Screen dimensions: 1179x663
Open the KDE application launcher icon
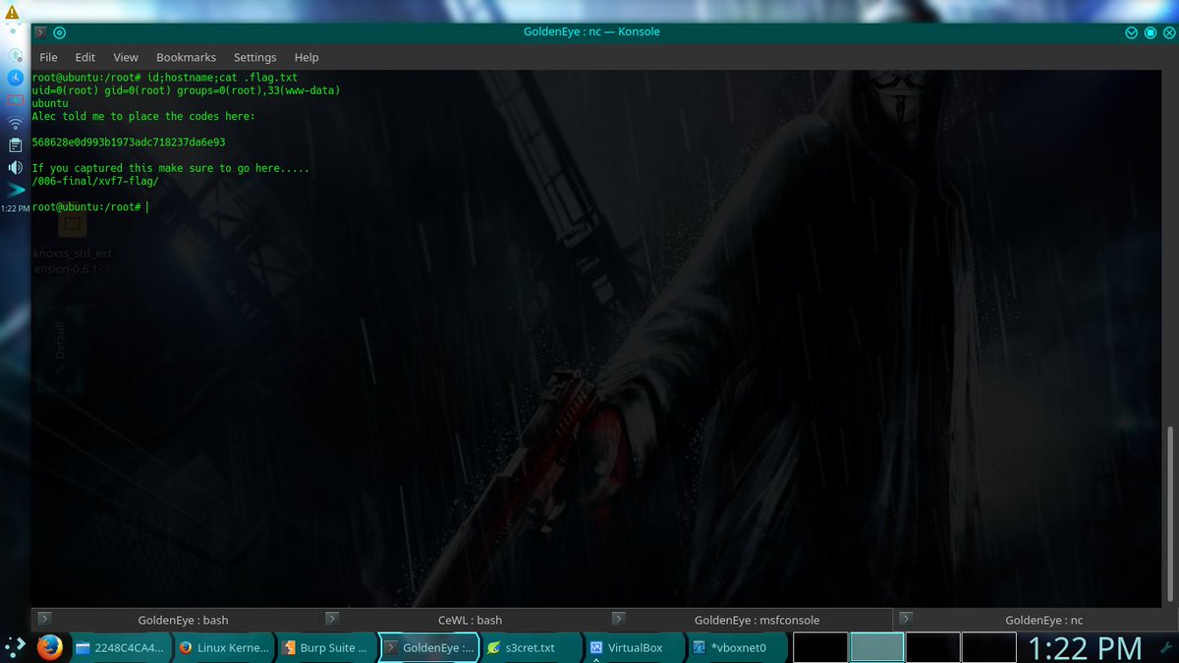point(15,647)
